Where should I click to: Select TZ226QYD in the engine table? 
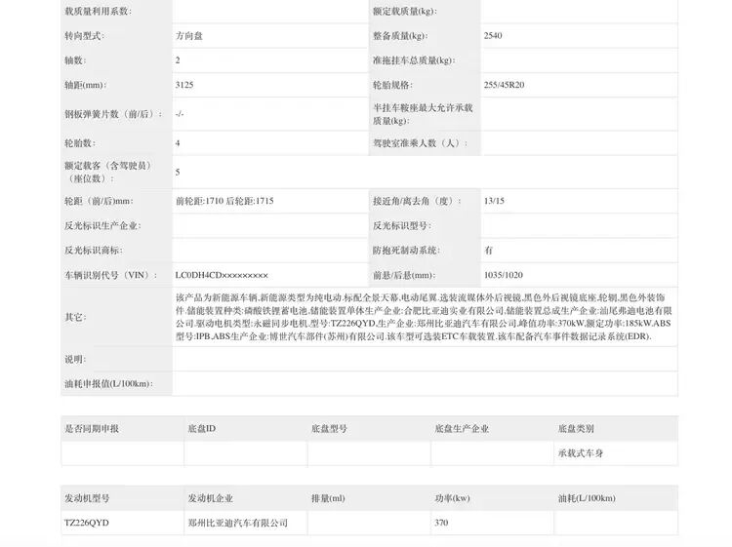pyautogui.click(x=87, y=523)
